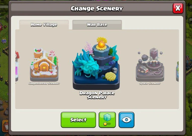Hit the green Select button
The width and height of the screenshot is (192, 136).
(78, 120)
